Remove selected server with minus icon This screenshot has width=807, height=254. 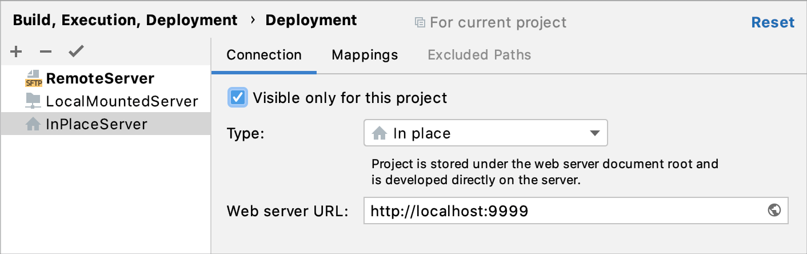click(46, 52)
